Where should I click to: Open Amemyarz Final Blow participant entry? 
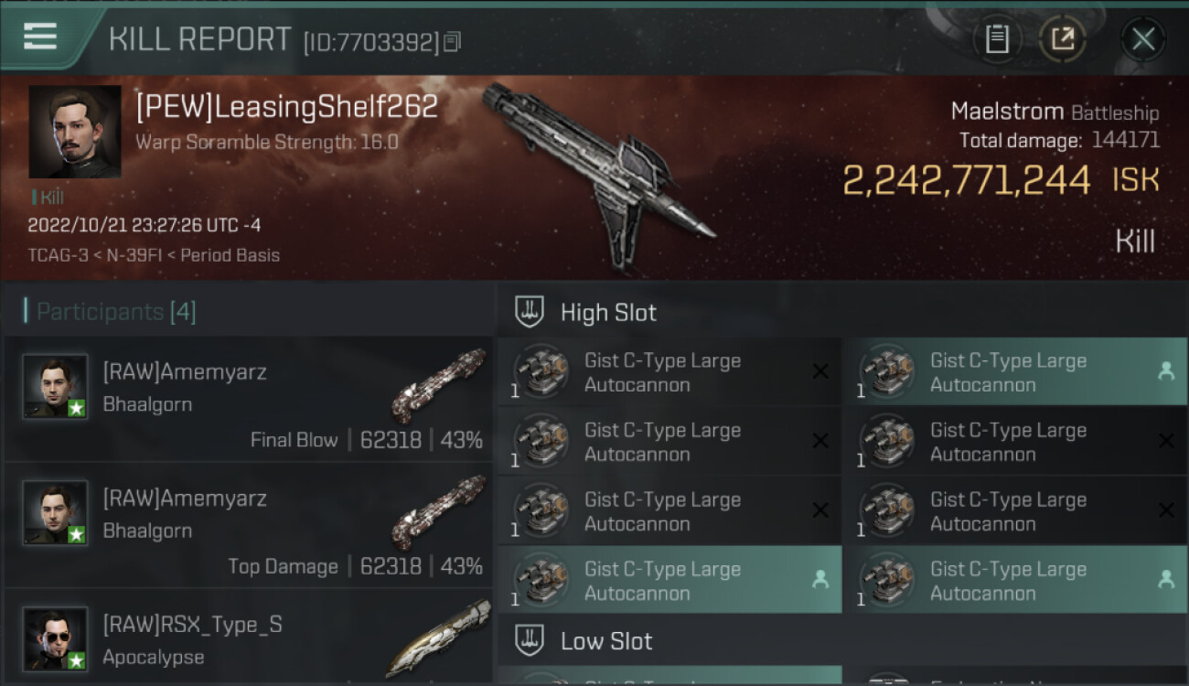point(248,399)
